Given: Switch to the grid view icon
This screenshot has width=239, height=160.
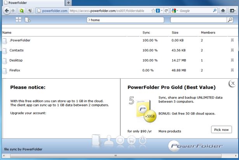Looking at the screenshot, I should pyautogui.click(x=18, y=20).
